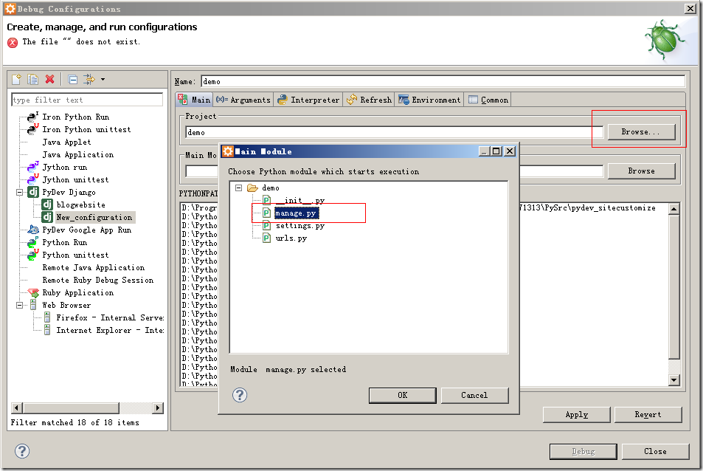This screenshot has height=471, width=703.
Task: Click the New launch configuration icon
Action: point(16,80)
